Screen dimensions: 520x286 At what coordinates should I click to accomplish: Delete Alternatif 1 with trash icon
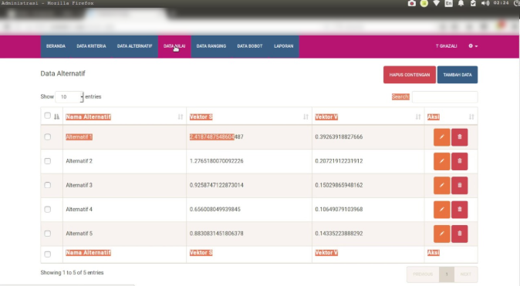[x=459, y=137]
